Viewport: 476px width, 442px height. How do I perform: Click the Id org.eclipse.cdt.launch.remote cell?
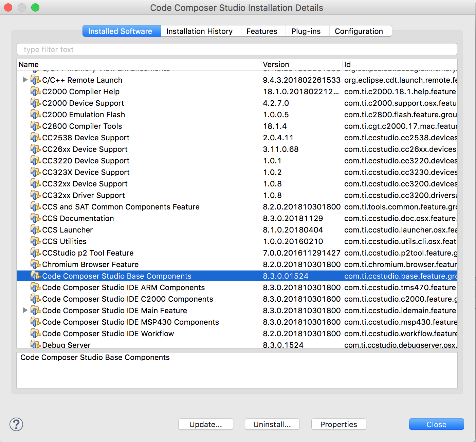coord(401,80)
